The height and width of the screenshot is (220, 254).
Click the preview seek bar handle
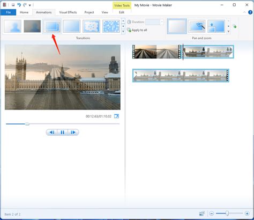pos(27,124)
